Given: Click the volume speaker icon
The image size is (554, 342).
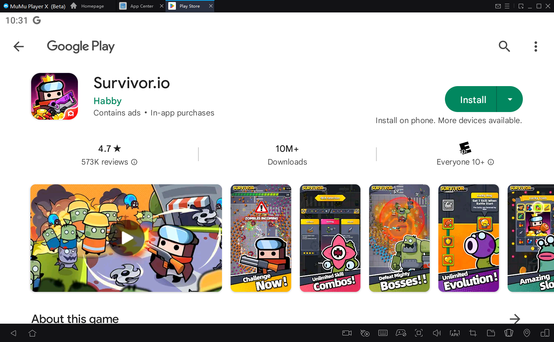Looking at the screenshot, I should click(x=437, y=333).
